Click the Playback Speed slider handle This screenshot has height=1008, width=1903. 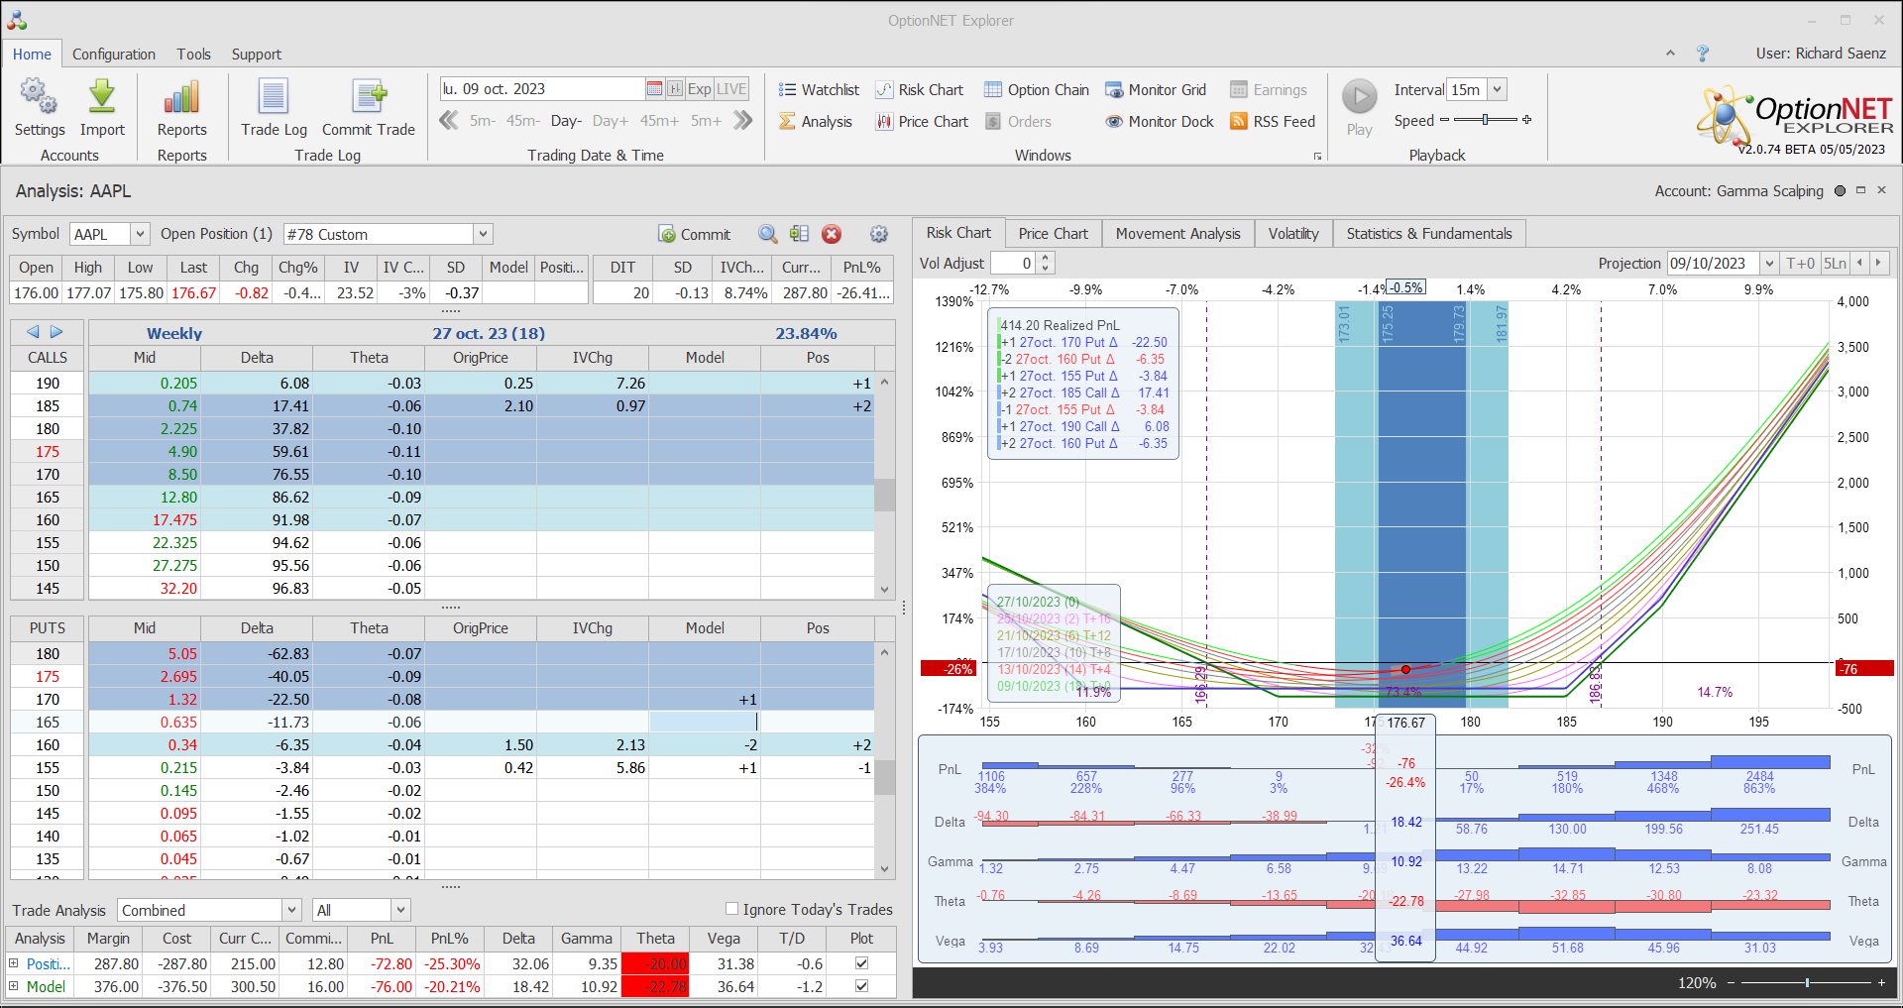pos(1485,120)
